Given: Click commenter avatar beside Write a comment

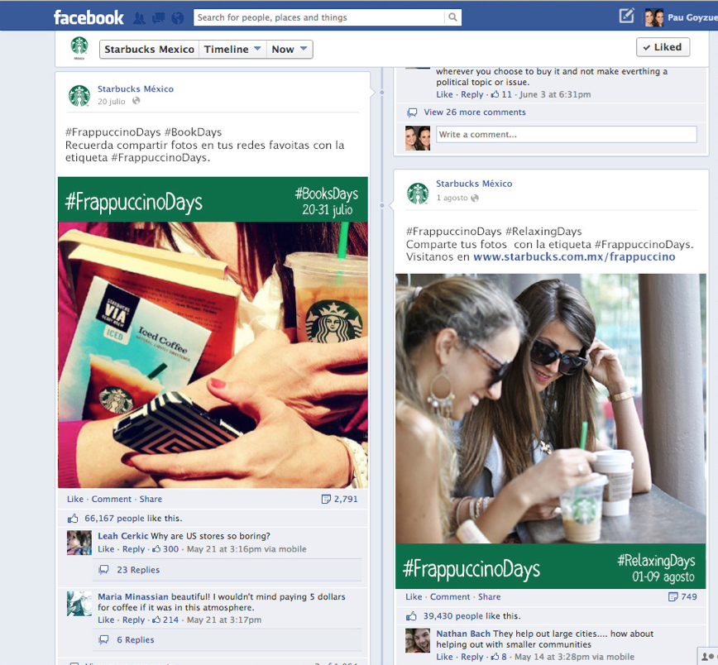Looking at the screenshot, I should pos(418,138).
